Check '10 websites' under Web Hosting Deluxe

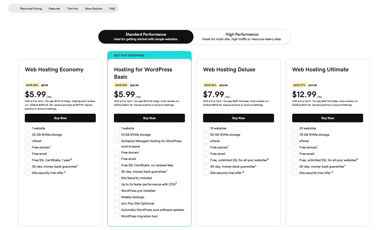coord(206,128)
